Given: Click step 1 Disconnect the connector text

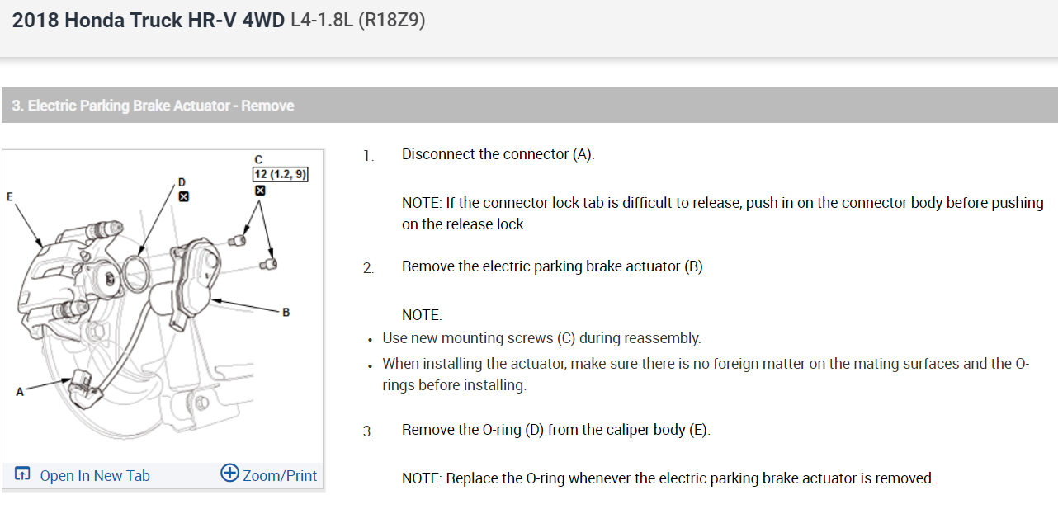Looking at the screenshot, I should click(498, 154).
